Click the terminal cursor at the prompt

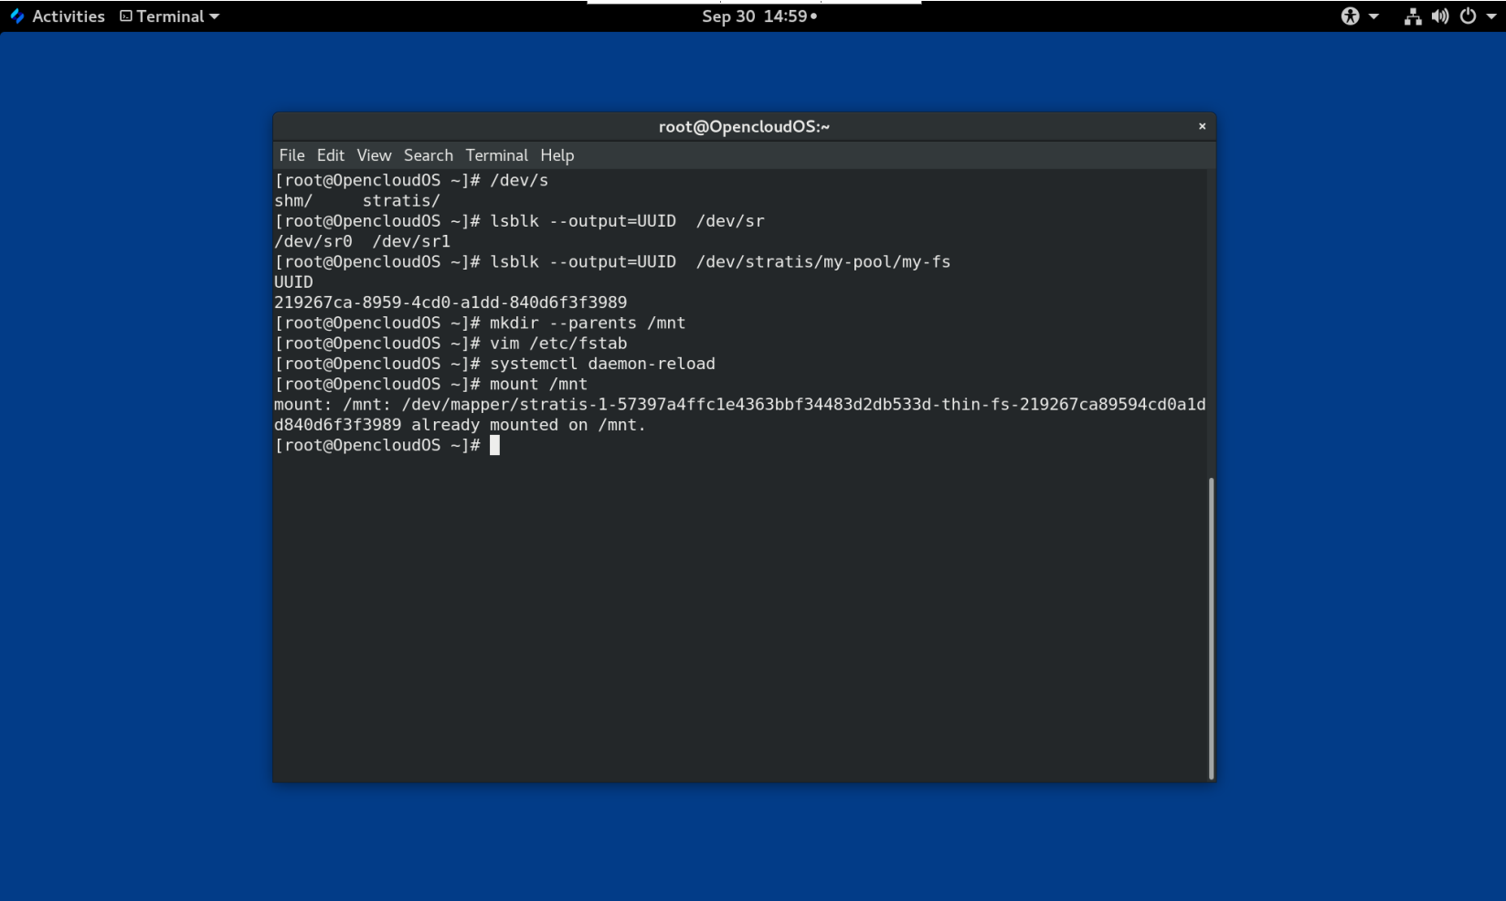coord(494,445)
